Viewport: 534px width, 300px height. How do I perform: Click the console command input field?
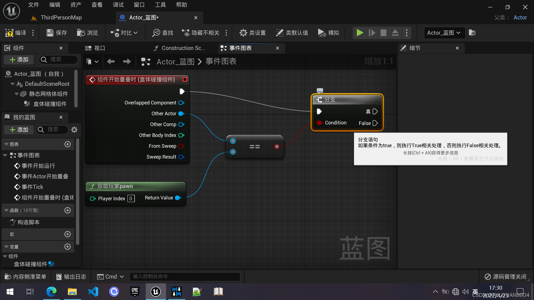click(185, 277)
